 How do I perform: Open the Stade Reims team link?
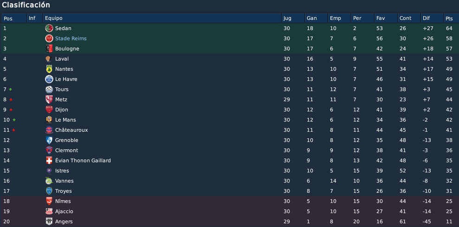click(71, 38)
